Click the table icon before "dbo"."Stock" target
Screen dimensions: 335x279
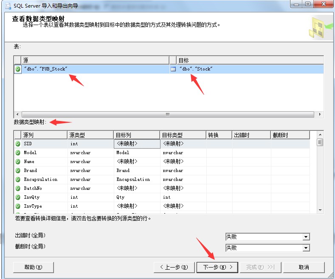tap(173, 69)
